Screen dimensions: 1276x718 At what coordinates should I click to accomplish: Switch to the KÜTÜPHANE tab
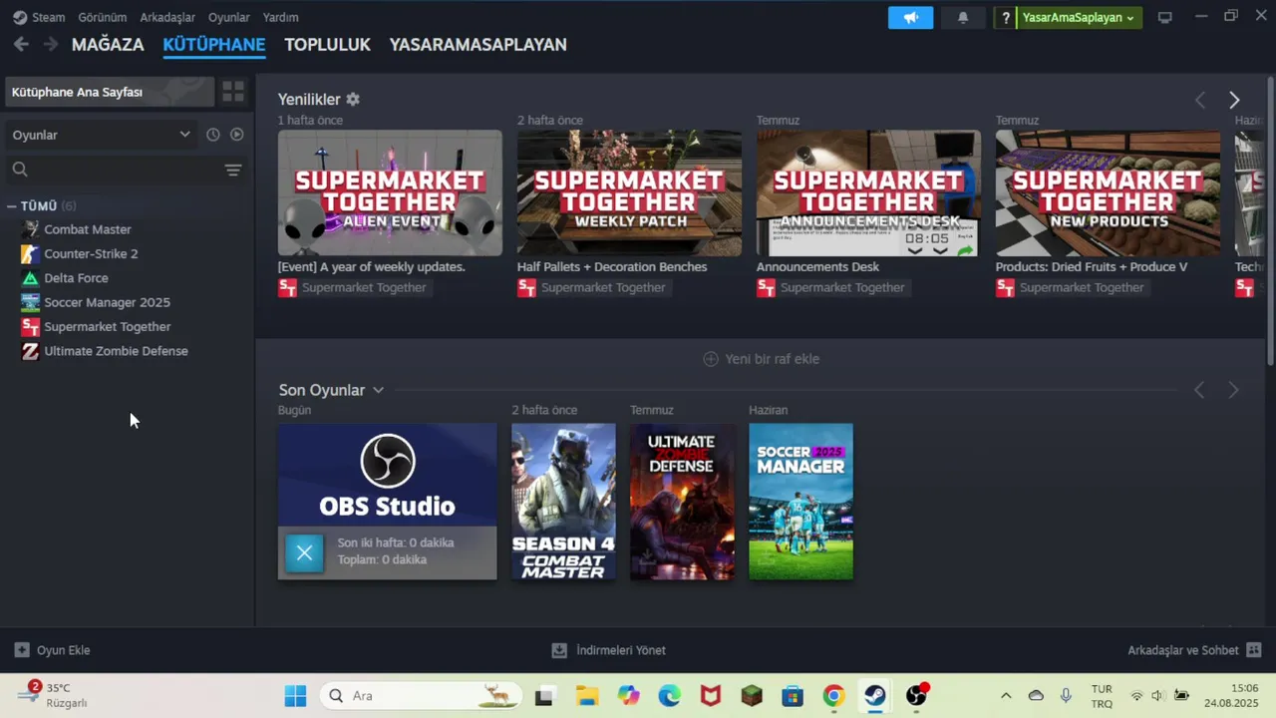(214, 44)
